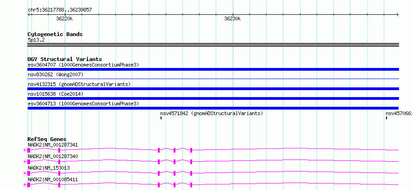Select the RefSeq Genes track title
412x190 pixels.
click(47, 139)
